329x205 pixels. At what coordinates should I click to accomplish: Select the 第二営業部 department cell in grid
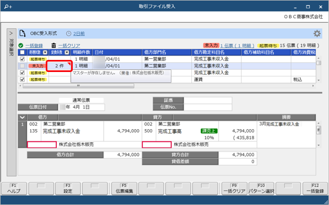pyautogui.click(x=167, y=66)
